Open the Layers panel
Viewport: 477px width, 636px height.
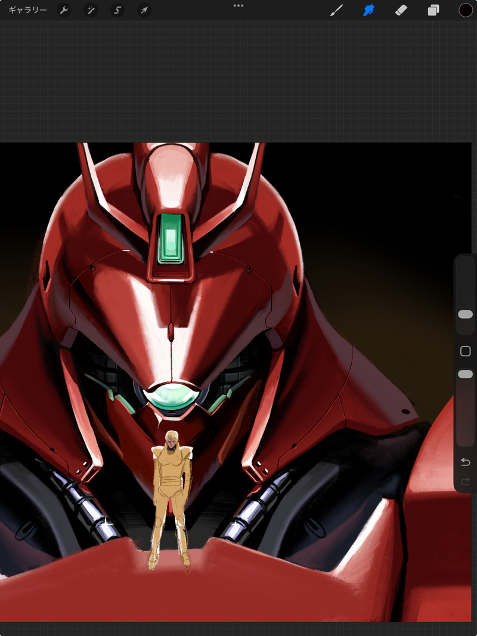coord(433,10)
